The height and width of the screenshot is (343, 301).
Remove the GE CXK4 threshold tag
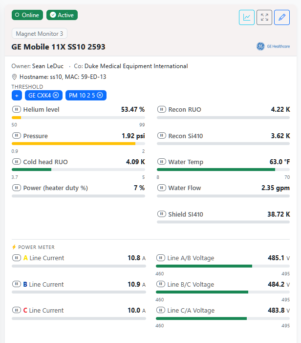point(56,96)
